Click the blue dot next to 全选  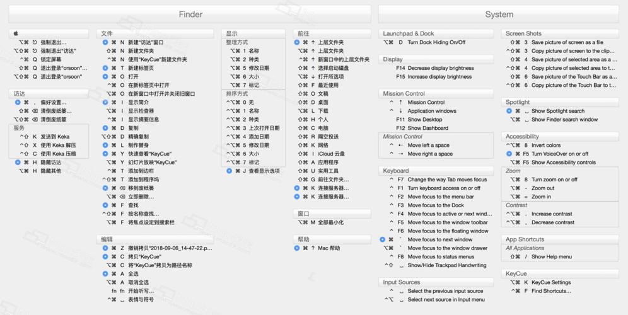(105, 274)
